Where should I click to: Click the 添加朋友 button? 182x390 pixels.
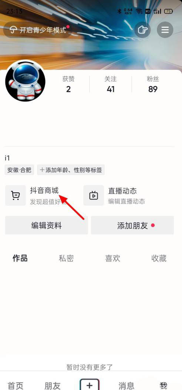tap(132, 225)
